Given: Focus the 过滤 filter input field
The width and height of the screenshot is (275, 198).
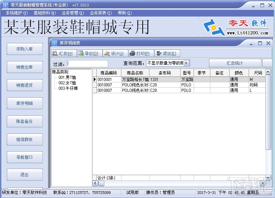Looking at the screenshot, I should (x=87, y=64).
